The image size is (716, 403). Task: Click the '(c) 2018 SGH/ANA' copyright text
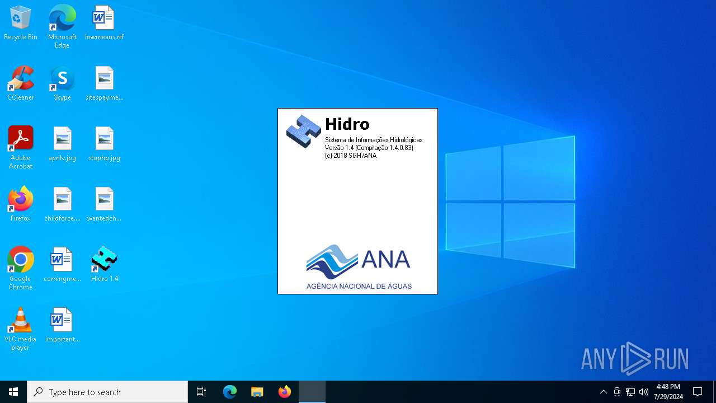point(351,156)
